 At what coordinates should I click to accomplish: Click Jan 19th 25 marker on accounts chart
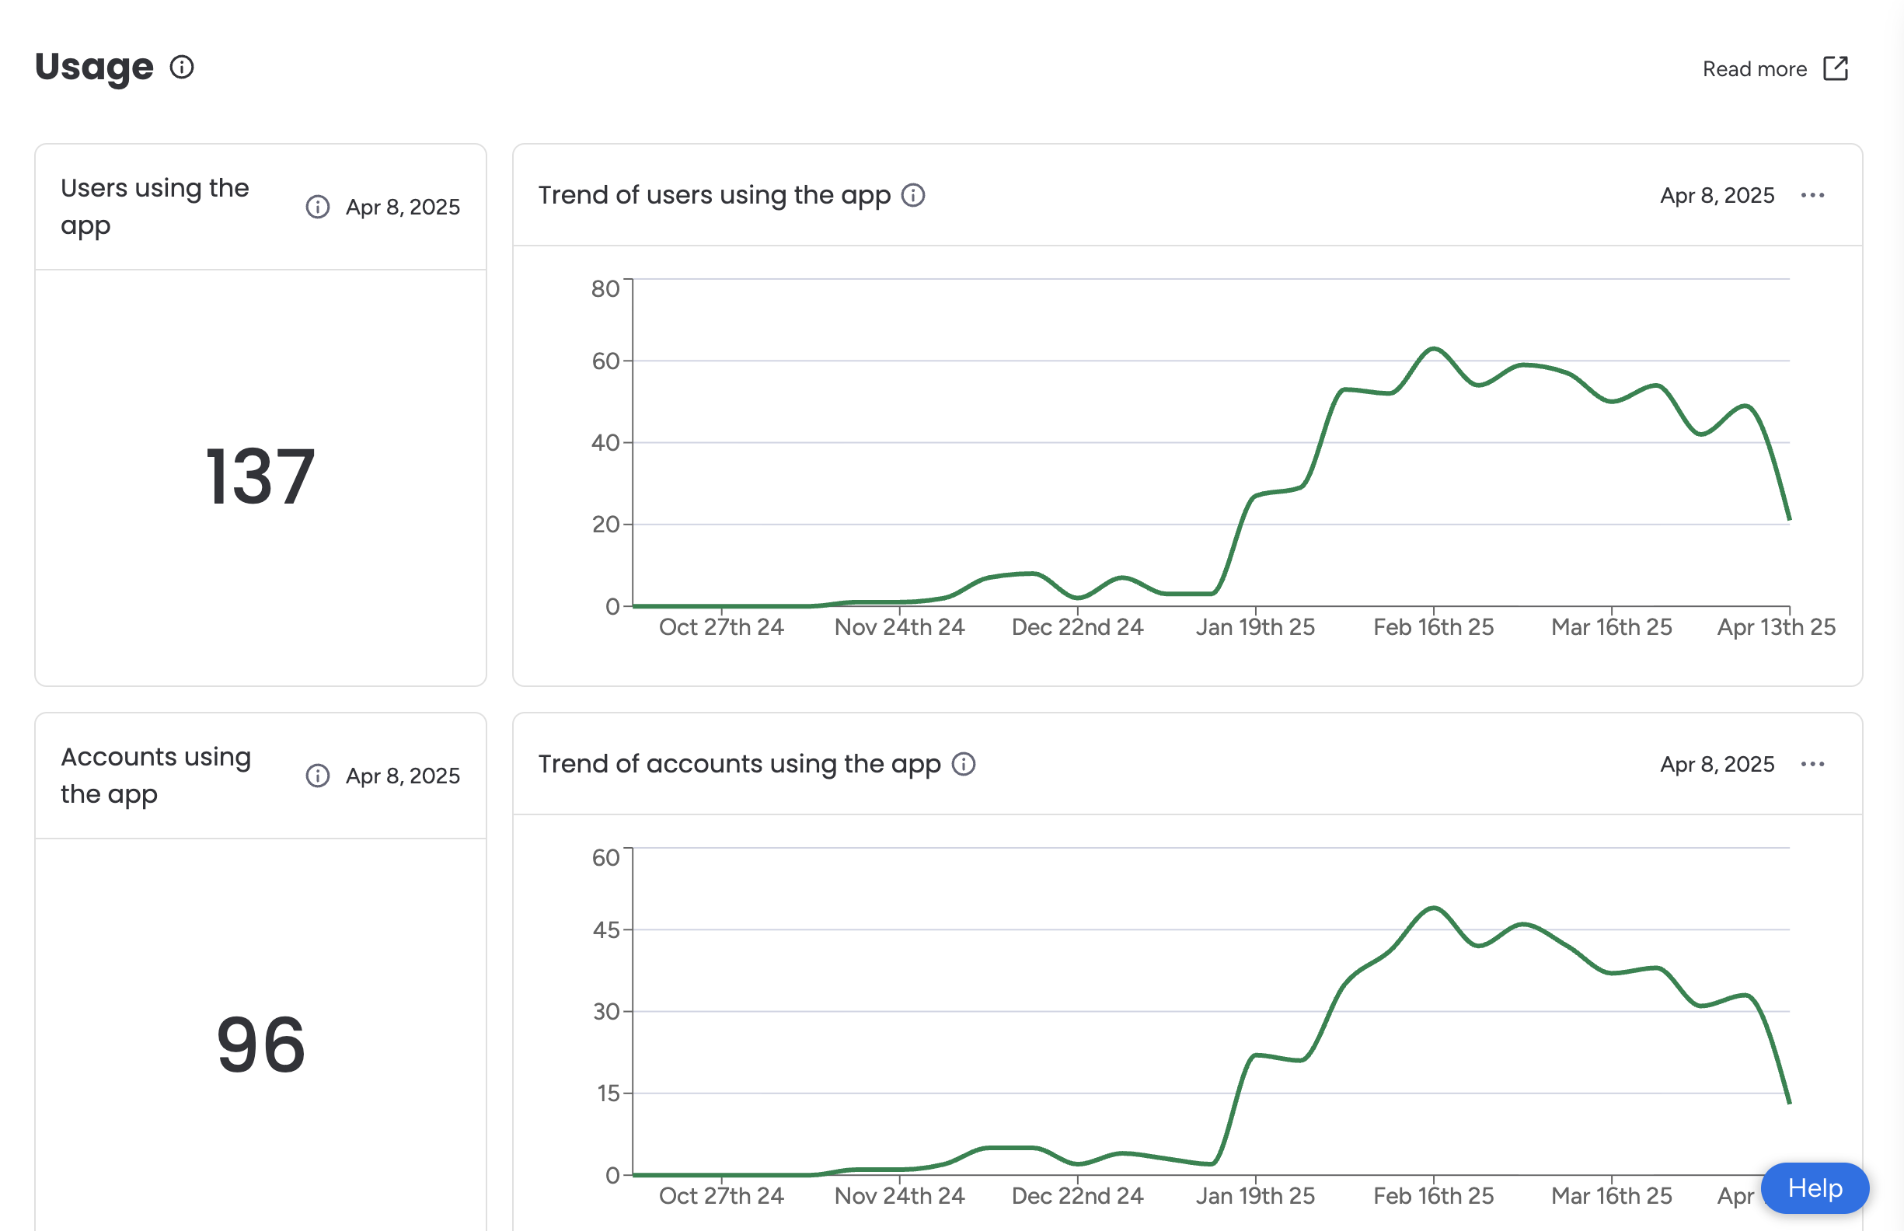pyautogui.click(x=1255, y=1195)
